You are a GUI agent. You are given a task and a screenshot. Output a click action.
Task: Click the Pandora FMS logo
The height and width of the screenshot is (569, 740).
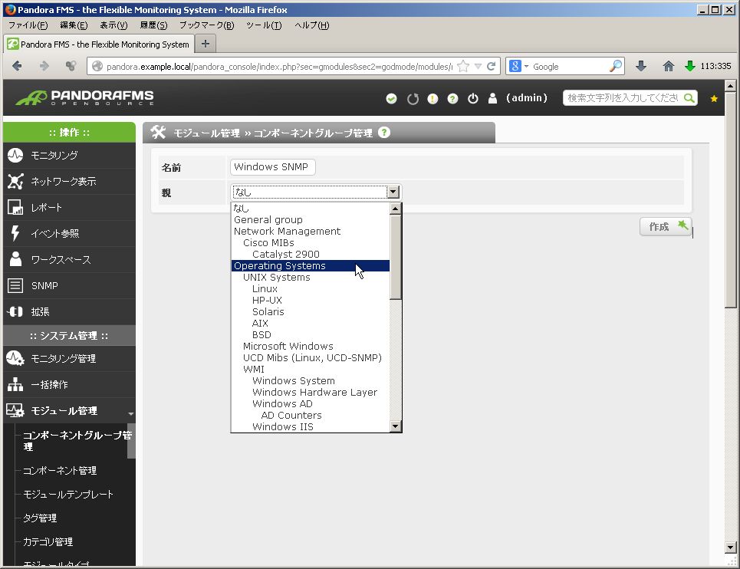[85, 97]
